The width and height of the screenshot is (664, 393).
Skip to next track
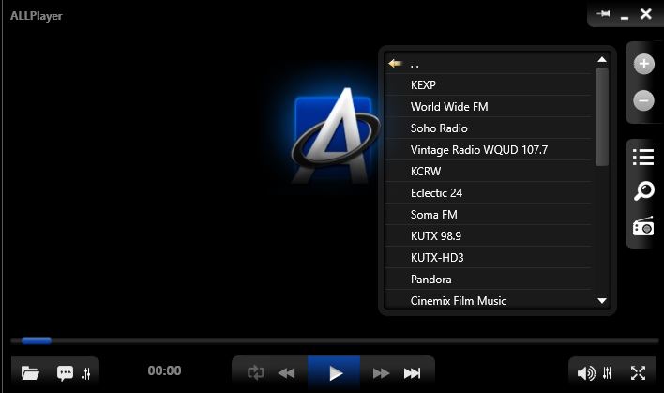[412, 373]
